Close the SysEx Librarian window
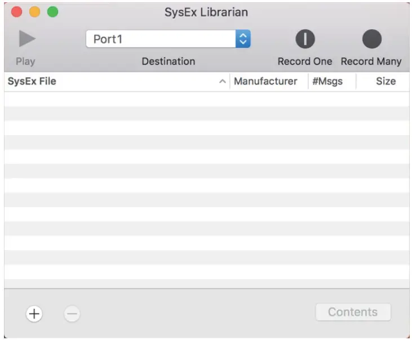This screenshot has height=340, width=412. [16, 12]
